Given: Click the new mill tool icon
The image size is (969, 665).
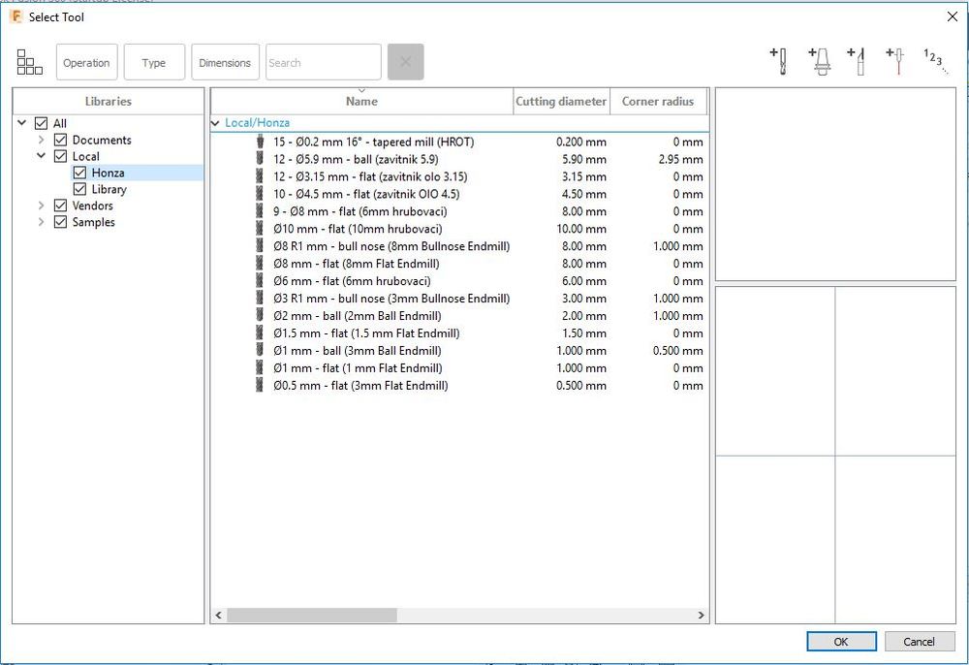Looking at the screenshot, I should 779,62.
